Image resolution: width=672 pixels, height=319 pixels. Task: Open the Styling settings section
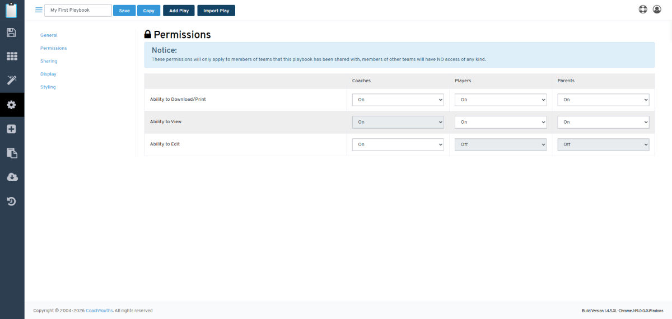(48, 87)
